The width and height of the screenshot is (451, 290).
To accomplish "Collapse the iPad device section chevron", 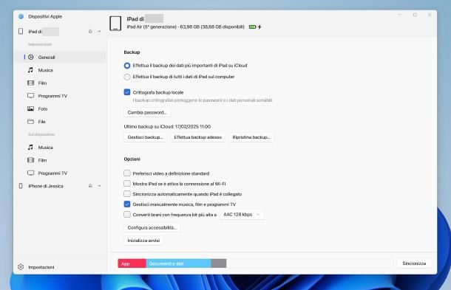I will 99,31.
